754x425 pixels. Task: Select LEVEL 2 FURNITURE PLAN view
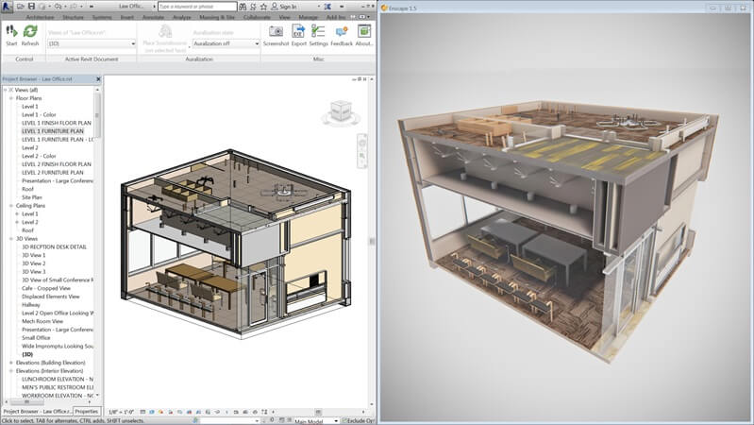coord(53,173)
